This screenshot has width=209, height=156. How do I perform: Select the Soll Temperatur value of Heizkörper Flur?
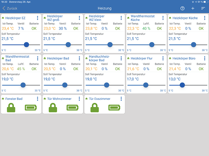pyautogui.click(x=133, y=79)
